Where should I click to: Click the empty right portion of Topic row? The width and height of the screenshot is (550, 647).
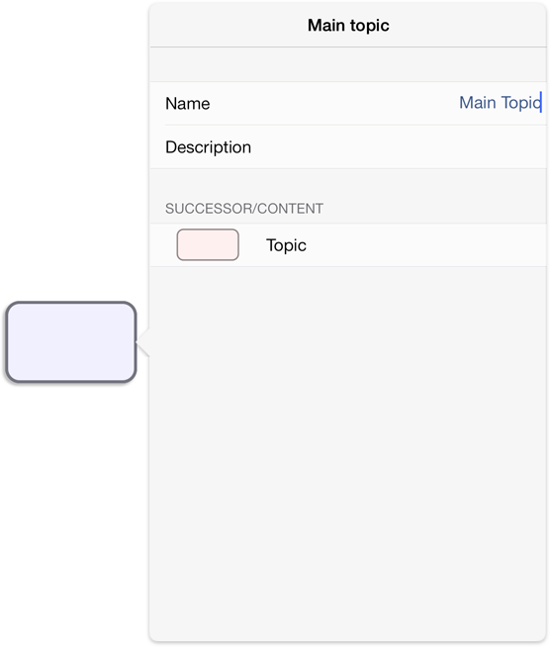tap(425, 245)
